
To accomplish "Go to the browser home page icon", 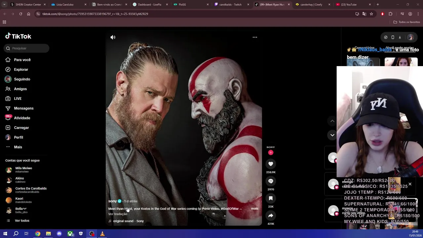I will point(28,14).
